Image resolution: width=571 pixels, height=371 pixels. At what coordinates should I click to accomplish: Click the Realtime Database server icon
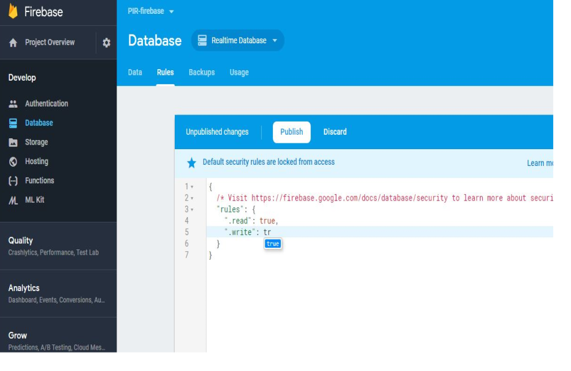[x=202, y=40]
